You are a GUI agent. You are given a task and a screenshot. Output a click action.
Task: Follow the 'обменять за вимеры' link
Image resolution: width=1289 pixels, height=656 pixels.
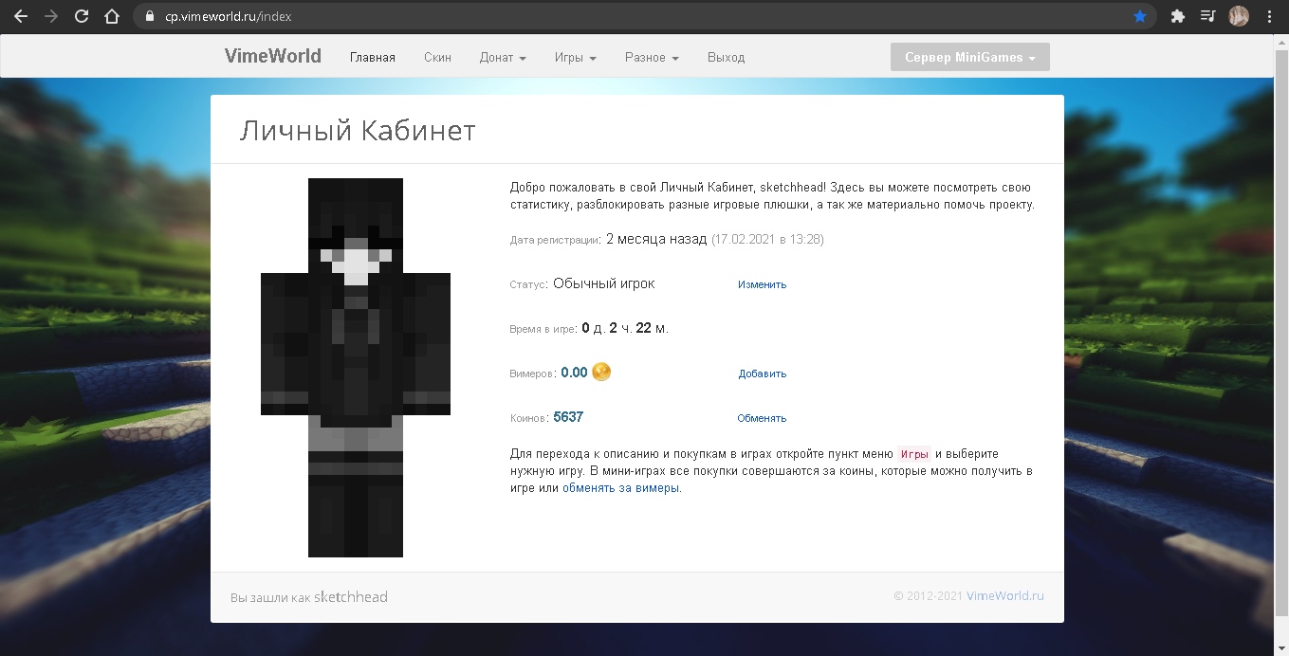point(621,488)
